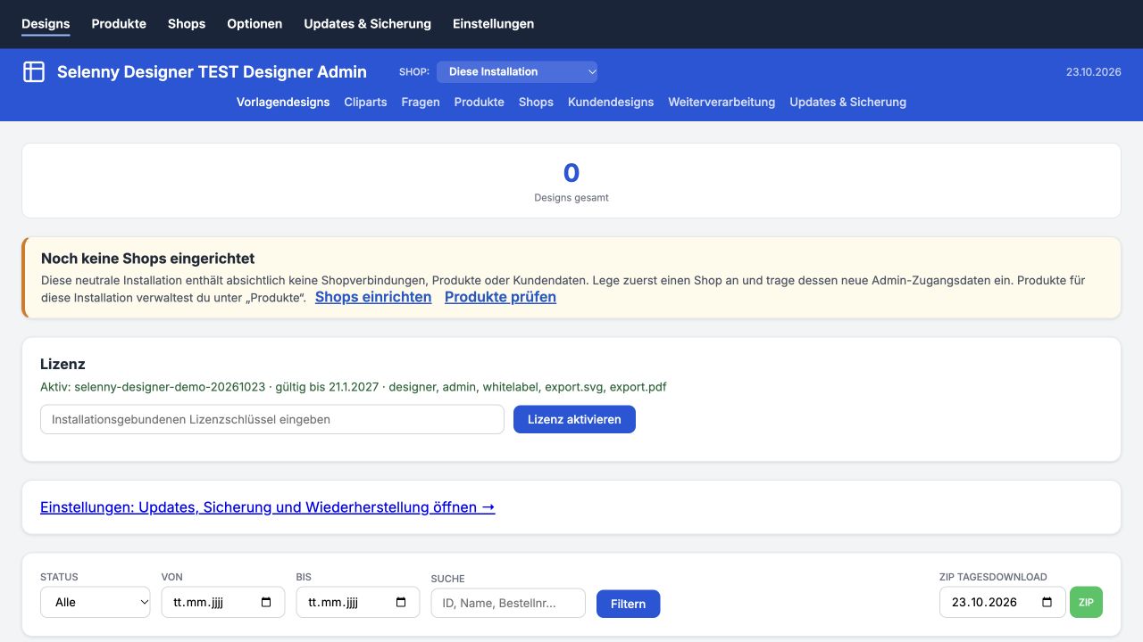1143x642 pixels.
Task: Click the 0 Designs gesamt counter
Action: click(571, 181)
